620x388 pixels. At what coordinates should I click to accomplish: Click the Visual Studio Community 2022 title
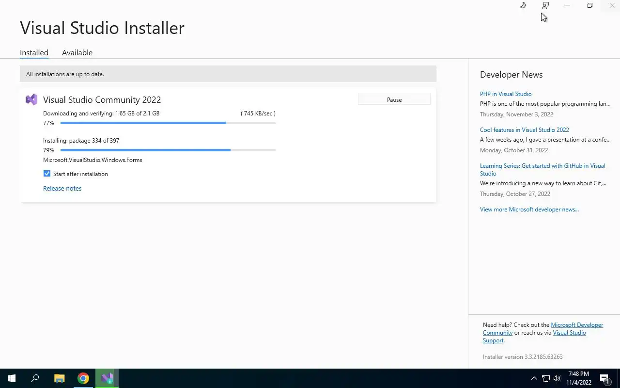tap(102, 99)
